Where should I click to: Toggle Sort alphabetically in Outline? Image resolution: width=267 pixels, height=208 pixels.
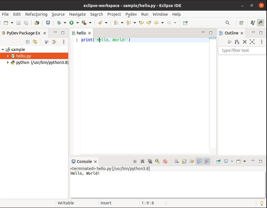pos(237,42)
